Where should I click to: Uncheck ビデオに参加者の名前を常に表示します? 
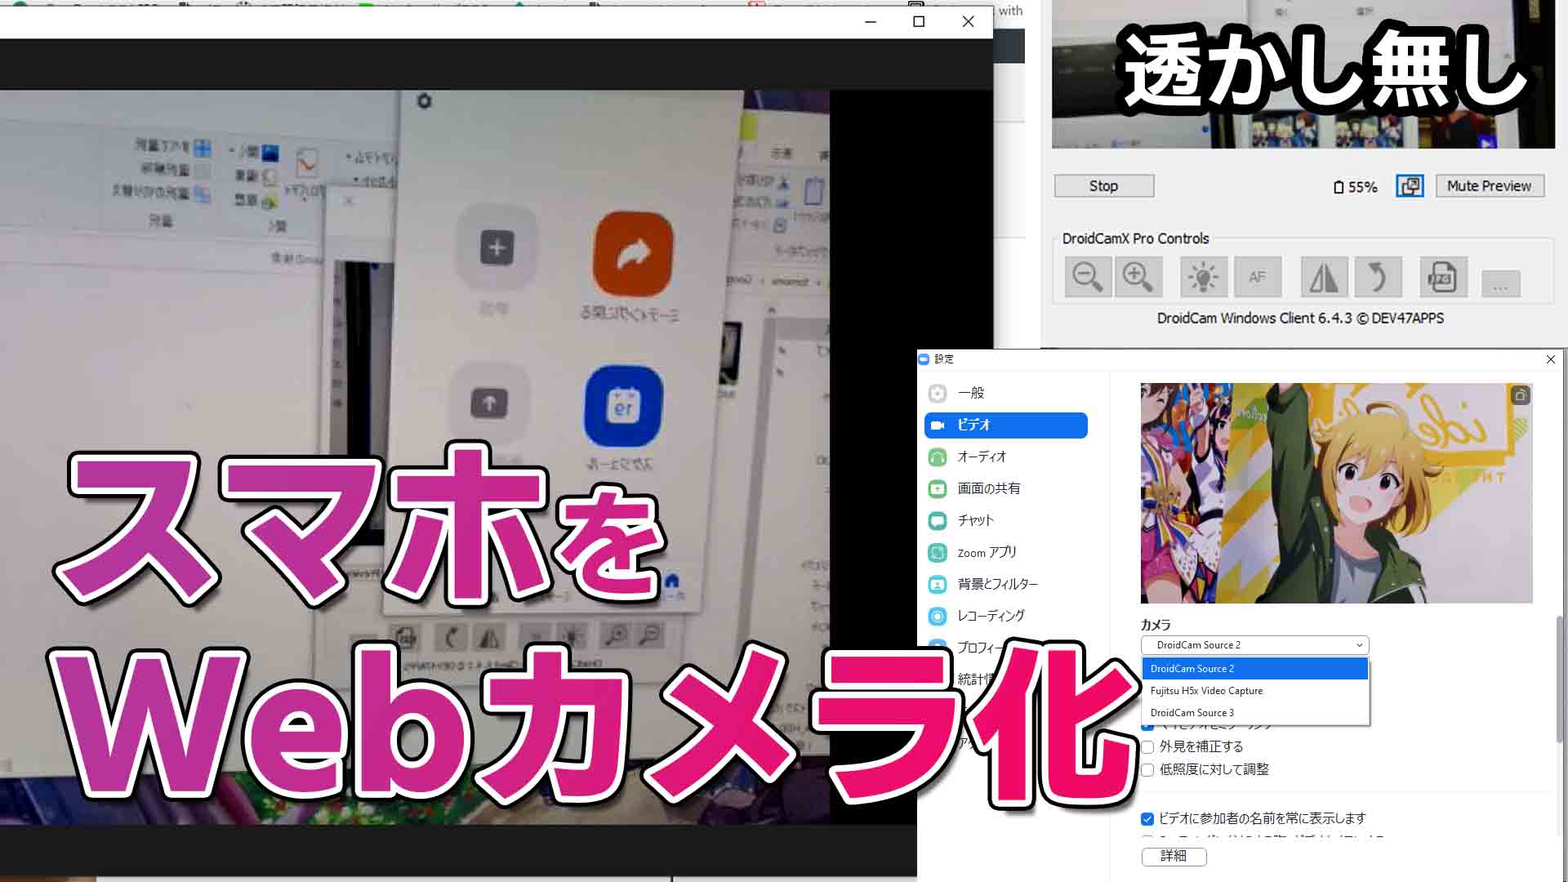(x=1147, y=818)
